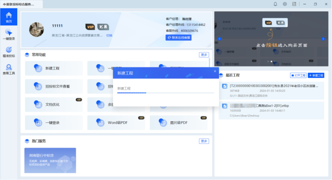Click the 新建工程 progress bar
The height and width of the screenshot is (180, 332).
pos(166,93)
